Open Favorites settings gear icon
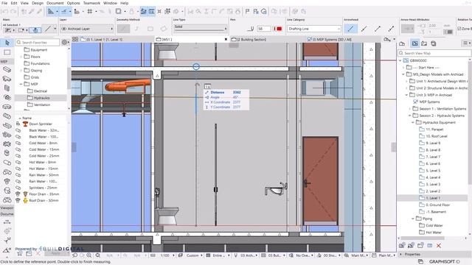This screenshot has width=472, height=265. [64, 43]
